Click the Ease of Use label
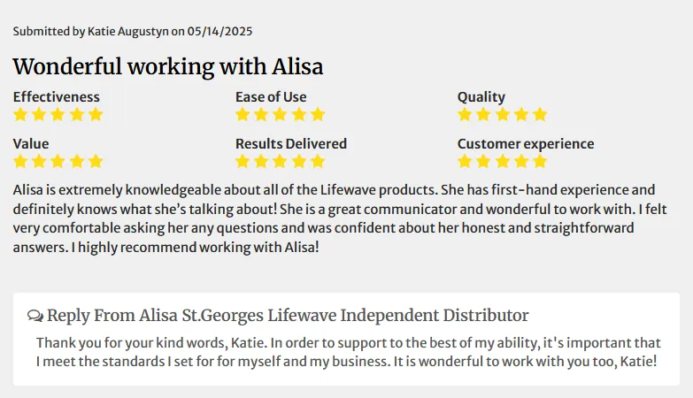 click(x=271, y=96)
